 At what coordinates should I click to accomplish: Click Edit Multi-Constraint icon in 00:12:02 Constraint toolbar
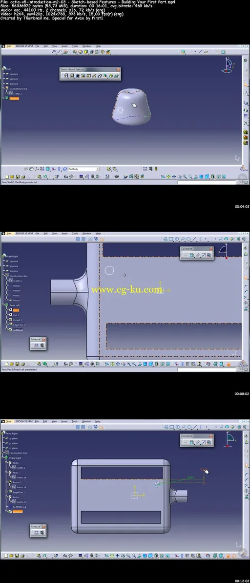coord(209,442)
